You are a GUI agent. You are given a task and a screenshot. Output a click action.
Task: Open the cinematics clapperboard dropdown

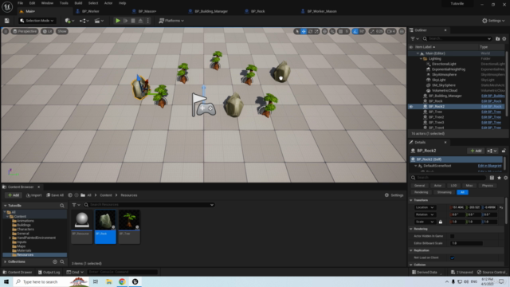click(99, 21)
